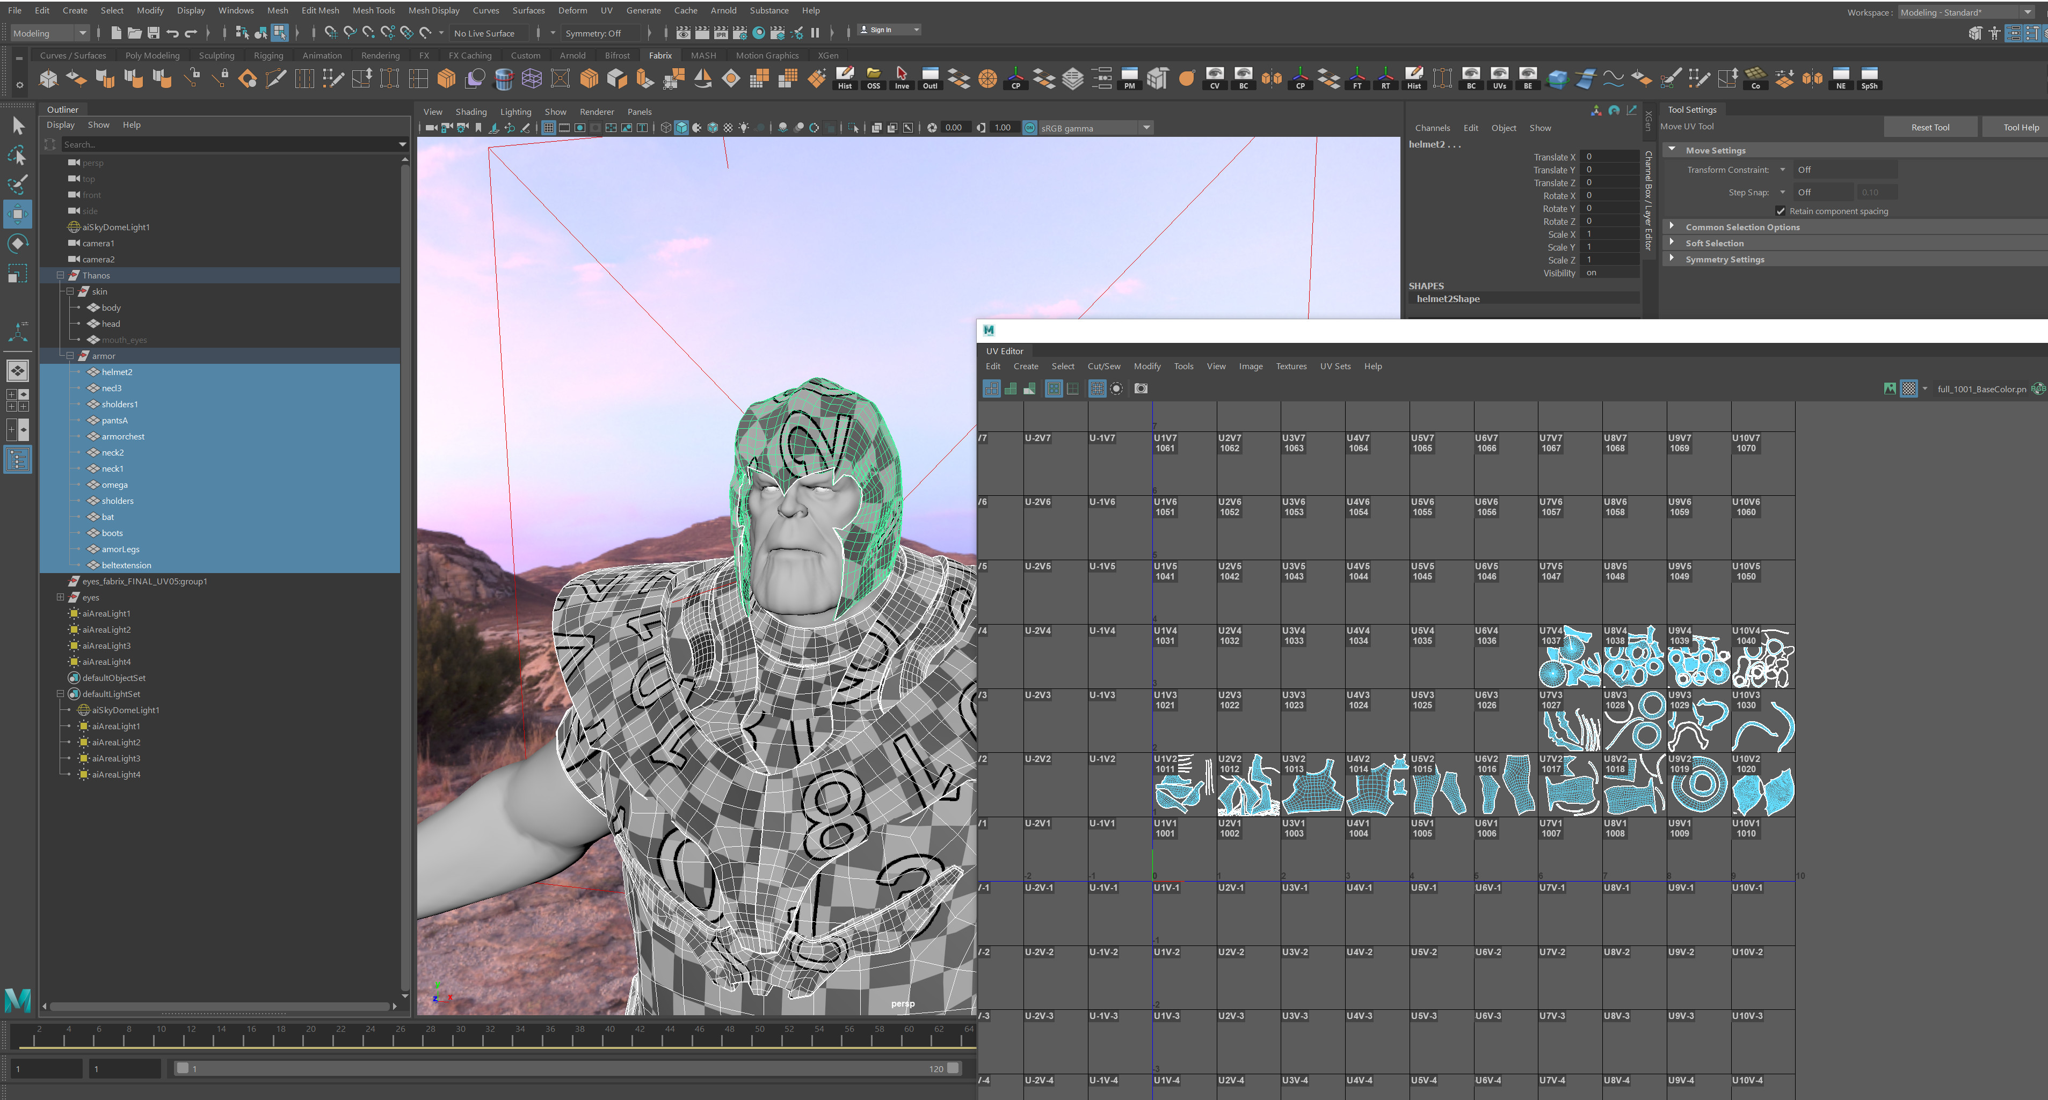Image resolution: width=2048 pixels, height=1100 pixels.
Task: Click the UVs shelf eye icon
Action: (x=1499, y=78)
